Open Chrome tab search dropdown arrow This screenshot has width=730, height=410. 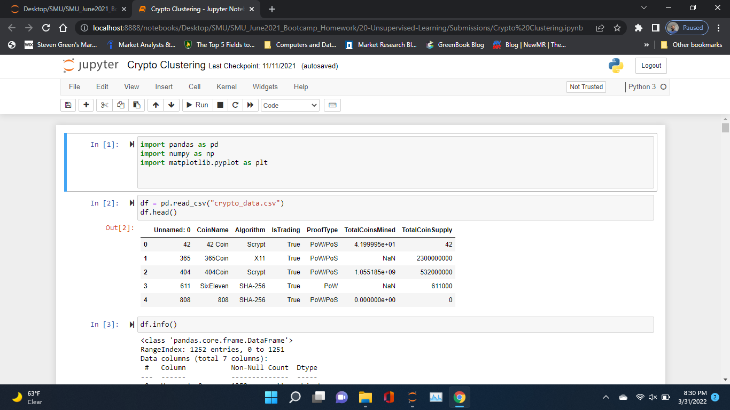tap(643, 9)
